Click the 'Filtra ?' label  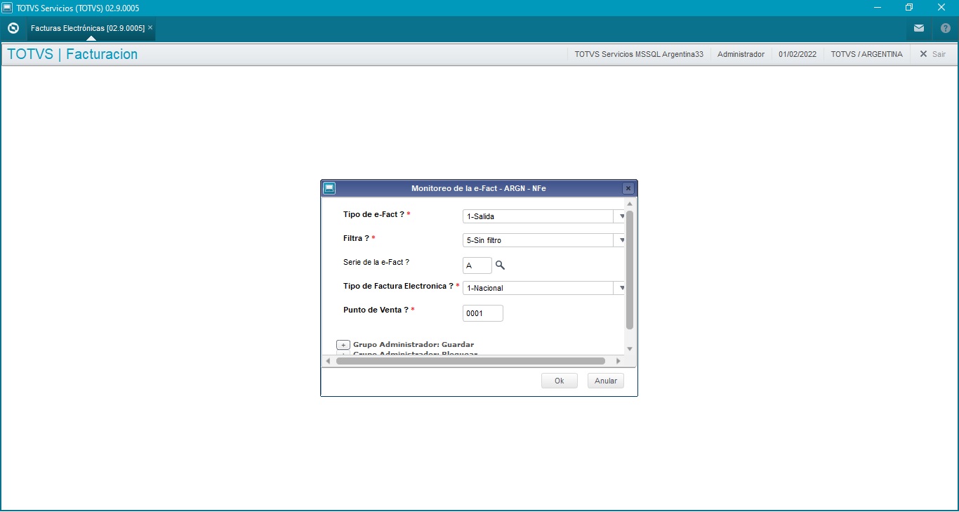[x=356, y=238]
